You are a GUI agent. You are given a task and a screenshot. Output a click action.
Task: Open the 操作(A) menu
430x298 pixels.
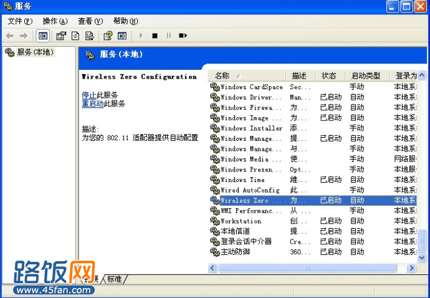click(x=55, y=21)
